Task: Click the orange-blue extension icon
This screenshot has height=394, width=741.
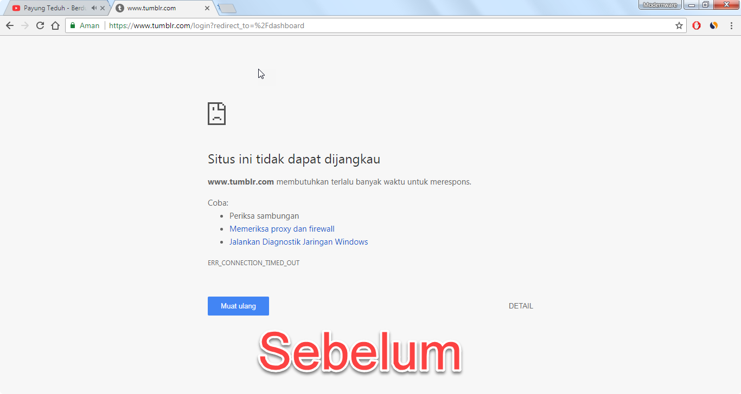Action: [714, 25]
